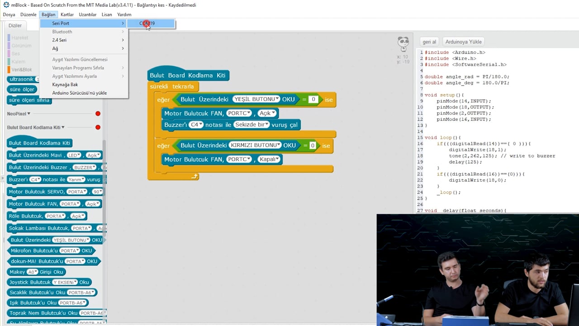
Task: Open KIRMIZI BUTONU dropdown in script block
Action: click(x=256, y=145)
